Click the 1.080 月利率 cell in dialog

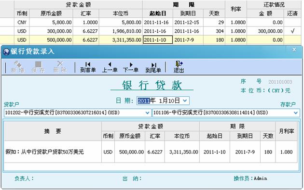[286, 152]
